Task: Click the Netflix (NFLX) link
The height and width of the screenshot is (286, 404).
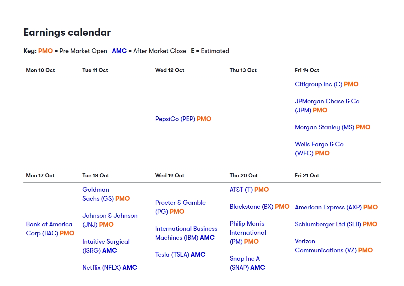Action: click(x=102, y=268)
